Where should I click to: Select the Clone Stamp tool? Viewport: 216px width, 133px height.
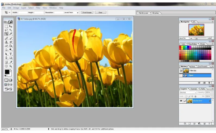click(x=6, y=42)
